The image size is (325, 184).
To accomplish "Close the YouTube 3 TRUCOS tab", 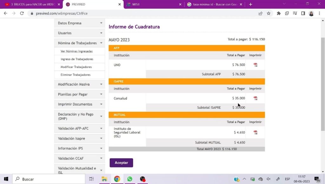I will click(59, 4).
